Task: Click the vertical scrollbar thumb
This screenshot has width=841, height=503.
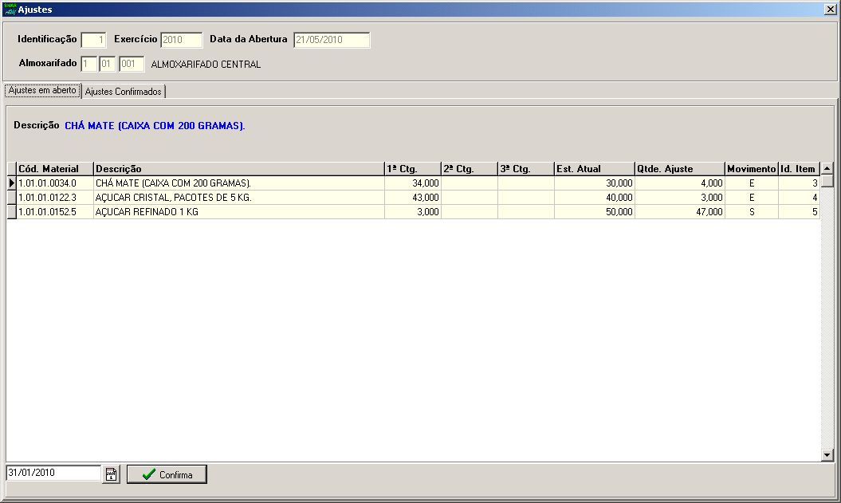Action: (827, 181)
